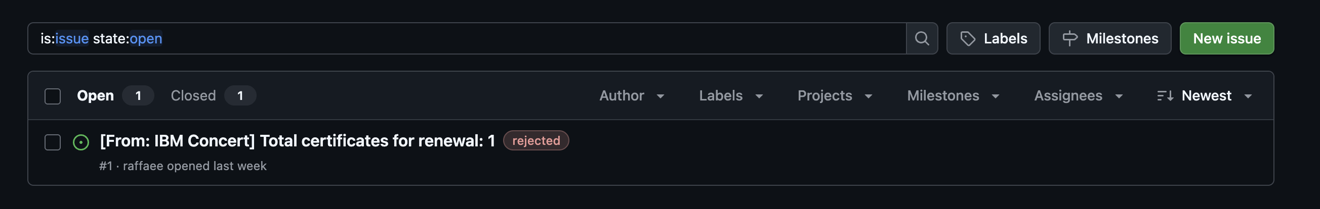Switch to the Open issues tab
Image resolution: width=1320 pixels, height=209 pixels.
pos(95,95)
